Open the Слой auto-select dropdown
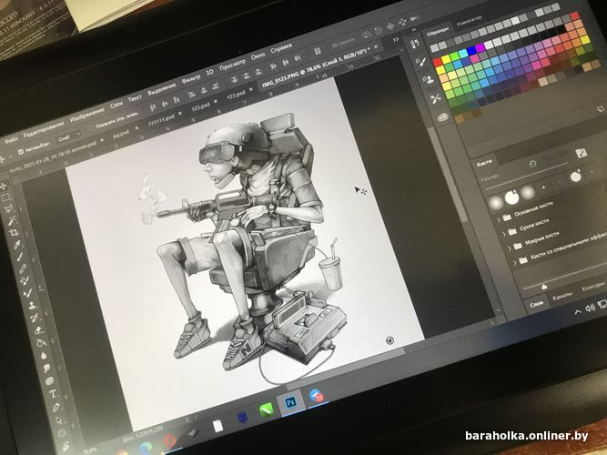The width and height of the screenshot is (607, 455). point(68,136)
